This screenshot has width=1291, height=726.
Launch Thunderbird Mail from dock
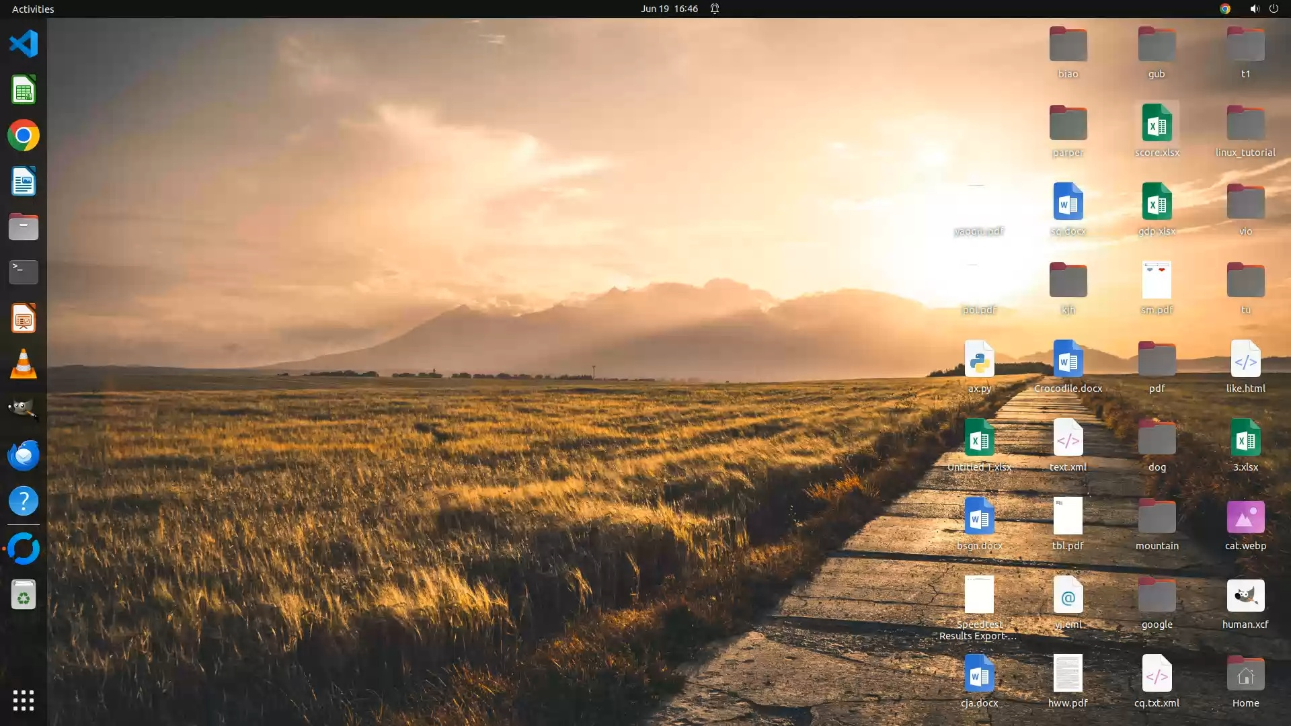pyautogui.click(x=24, y=455)
